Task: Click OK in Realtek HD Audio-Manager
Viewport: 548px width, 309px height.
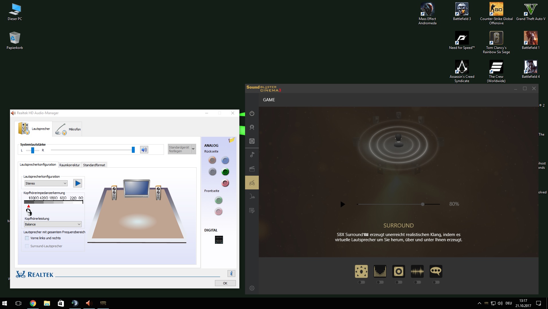Action: [x=225, y=283]
